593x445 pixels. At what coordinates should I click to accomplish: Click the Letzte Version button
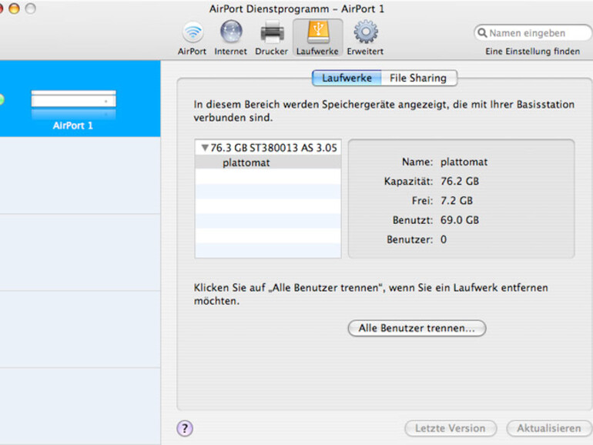tap(451, 428)
